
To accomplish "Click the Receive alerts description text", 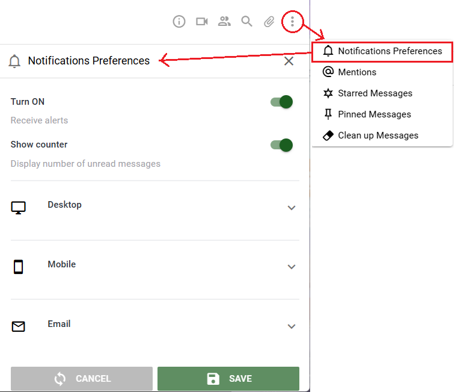I will point(39,120).
